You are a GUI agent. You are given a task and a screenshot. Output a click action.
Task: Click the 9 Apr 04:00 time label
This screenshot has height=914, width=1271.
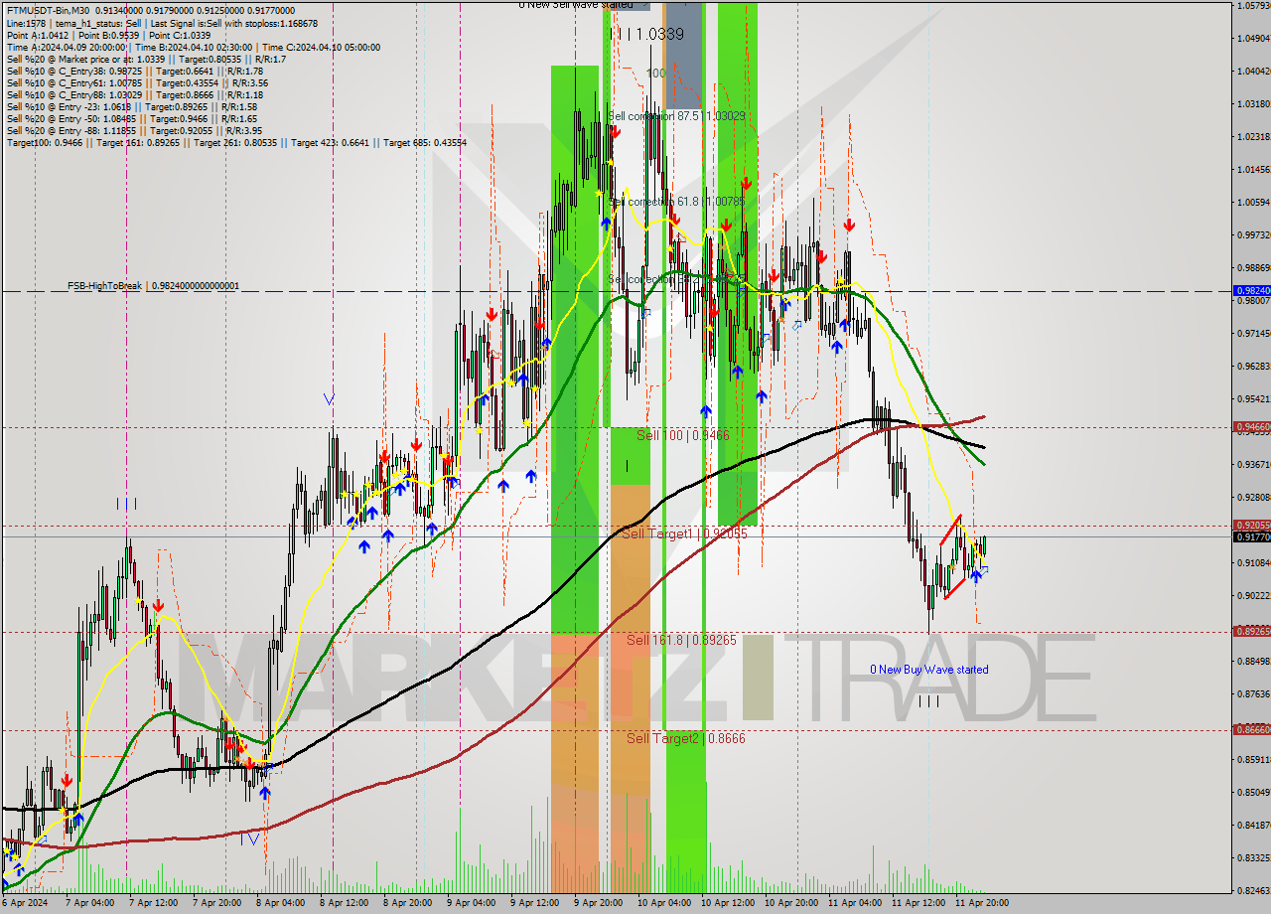coord(472,903)
